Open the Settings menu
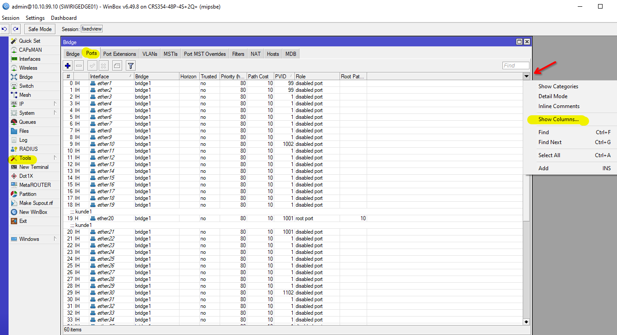 click(x=35, y=18)
